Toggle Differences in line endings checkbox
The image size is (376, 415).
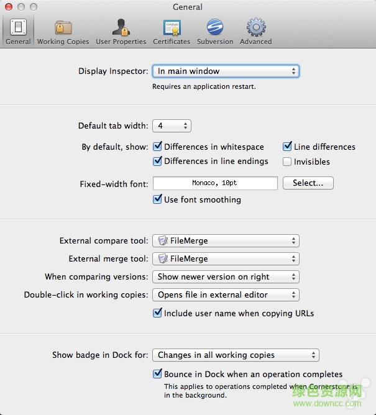tap(157, 161)
